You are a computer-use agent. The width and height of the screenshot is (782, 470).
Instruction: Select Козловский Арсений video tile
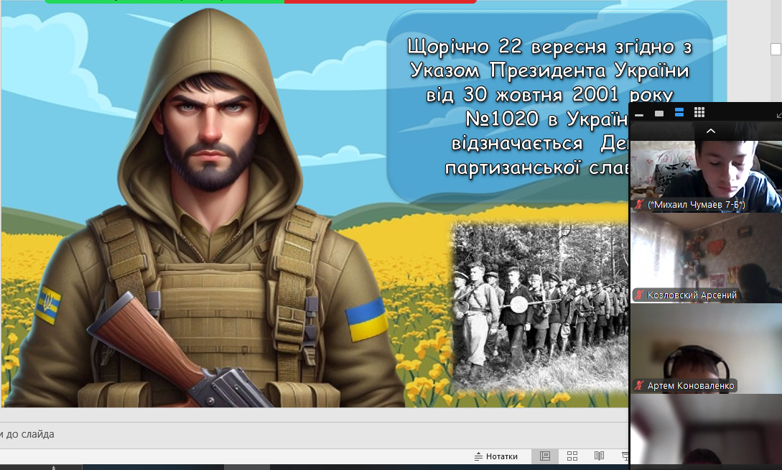coord(706,258)
